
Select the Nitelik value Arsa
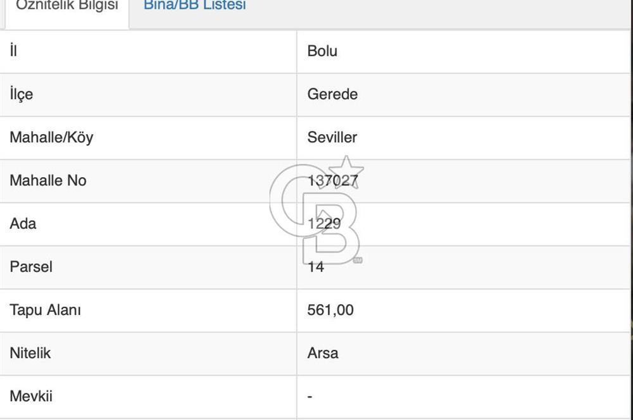point(322,354)
